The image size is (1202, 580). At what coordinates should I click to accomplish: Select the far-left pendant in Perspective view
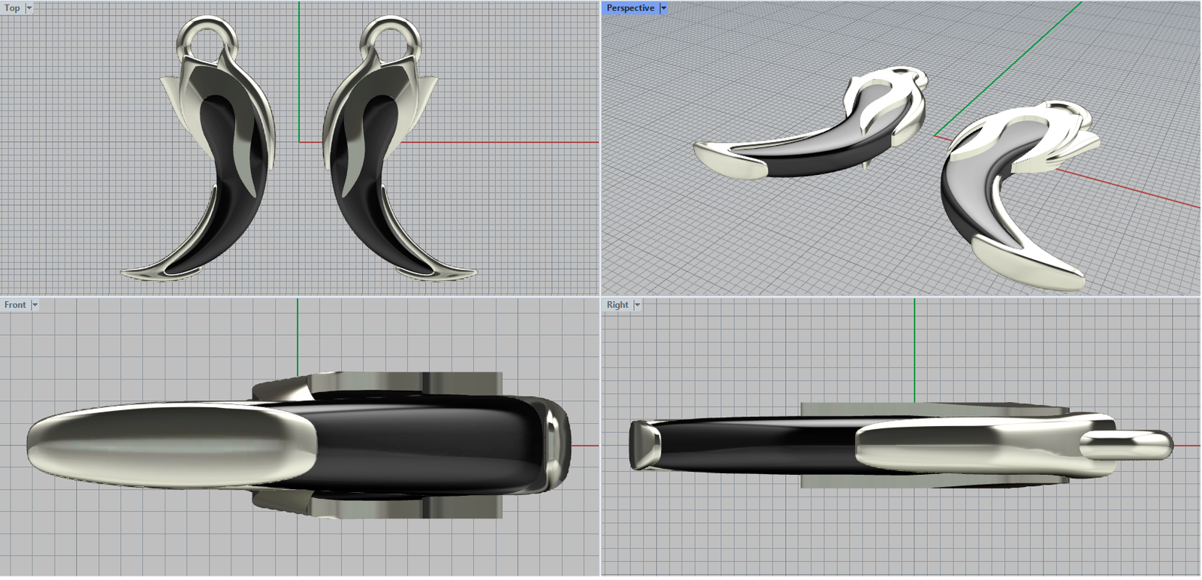(x=811, y=143)
